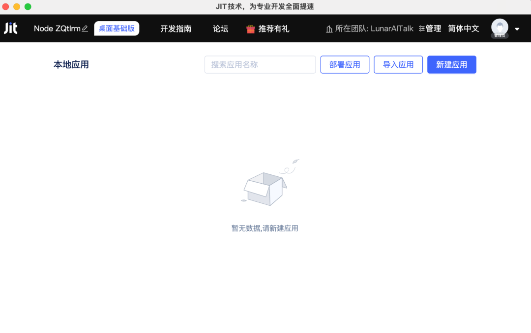Click the Jit logo in the header
This screenshot has height=333, width=531.
(11, 28)
